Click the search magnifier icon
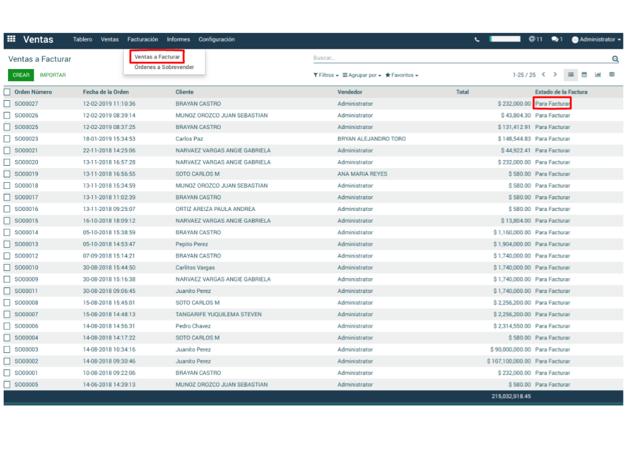Screen dimensions: 626x469 [615, 59]
